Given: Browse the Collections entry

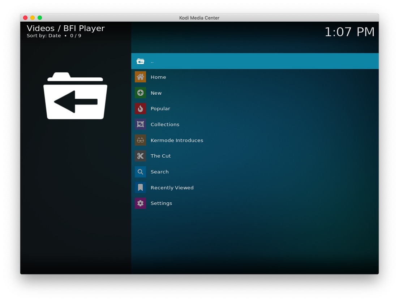Looking at the screenshot, I should (165, 124).
